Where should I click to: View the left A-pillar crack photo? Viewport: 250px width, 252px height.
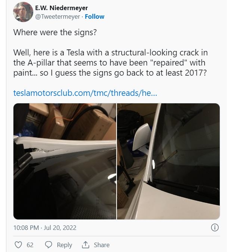point(65,161)
